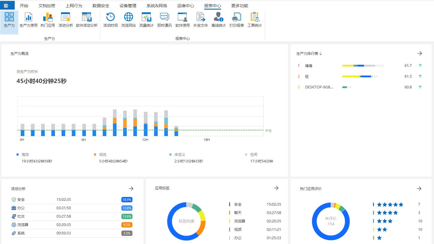Image resolution: width=434 pixels, height=244 pixels.
Task: Click the 棒棒 productivity progress bar
Action: pyautogui.click(x=363, y=66)
